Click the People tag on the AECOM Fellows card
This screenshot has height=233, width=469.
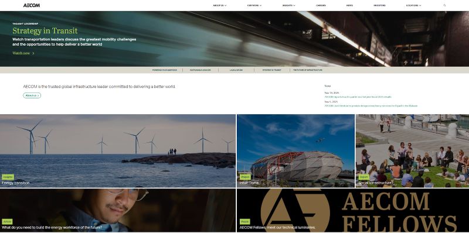244,222
